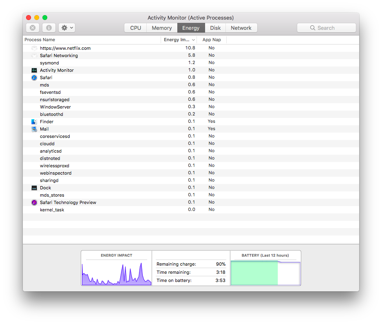Open the process info inspector icon

pyautogui.click(x=49, y=28)
